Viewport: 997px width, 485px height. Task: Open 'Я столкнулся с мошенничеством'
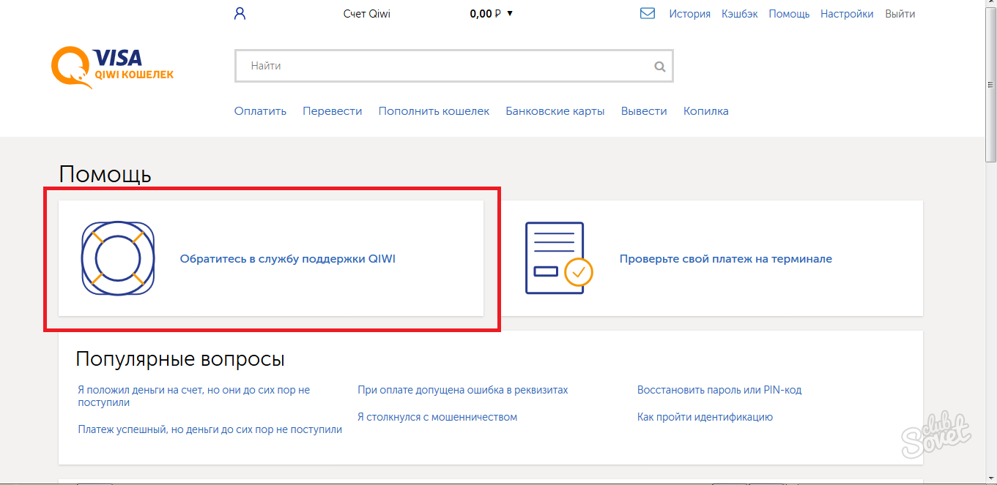click(437, 417)
